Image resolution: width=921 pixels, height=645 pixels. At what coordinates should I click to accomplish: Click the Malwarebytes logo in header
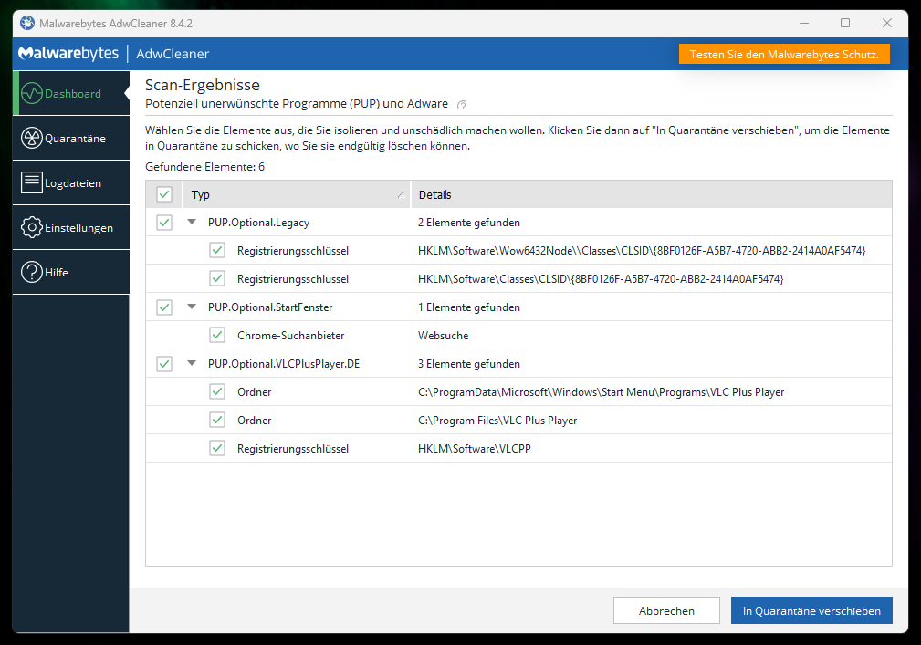(x=68, y=54)
